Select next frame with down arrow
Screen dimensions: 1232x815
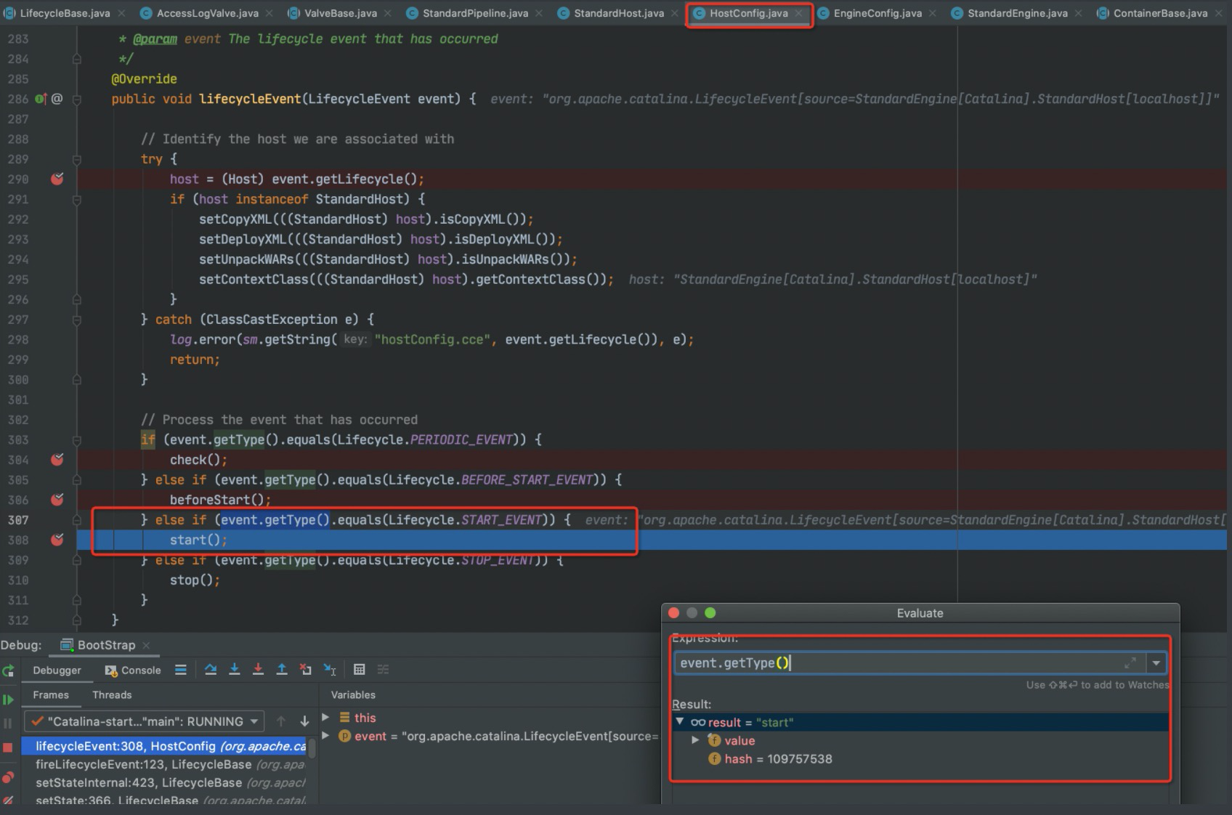(304, 721)
